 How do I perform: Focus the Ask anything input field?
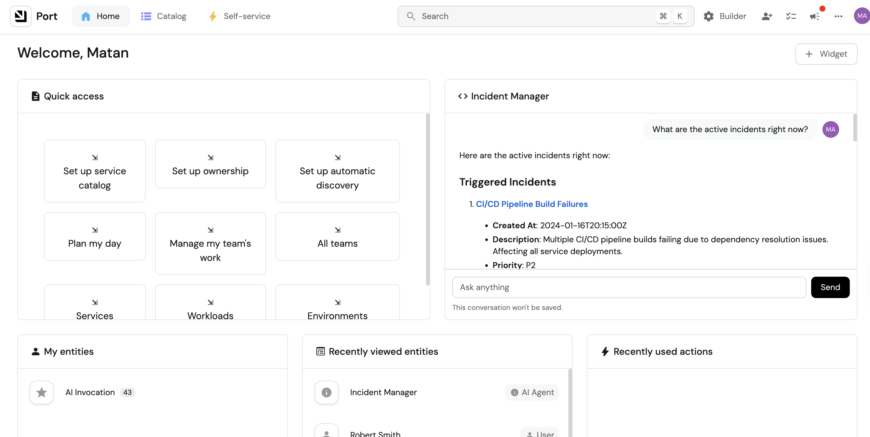629,287
